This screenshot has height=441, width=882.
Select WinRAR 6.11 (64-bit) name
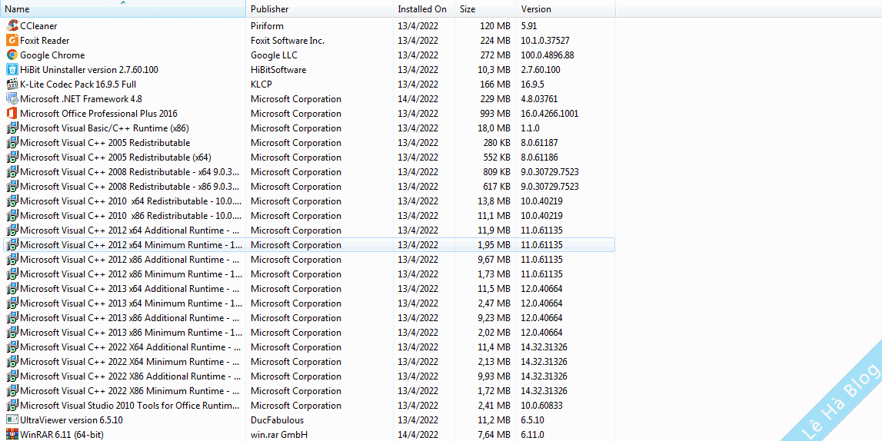(x=62, y=435)
